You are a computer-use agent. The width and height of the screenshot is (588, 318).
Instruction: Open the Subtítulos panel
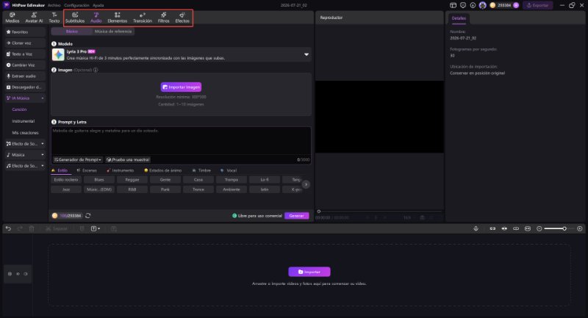[x=75, y=18]
